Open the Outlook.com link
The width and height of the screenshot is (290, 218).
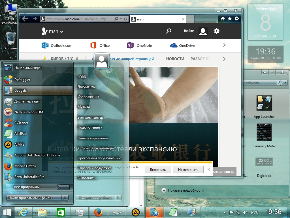pos(57,45)
